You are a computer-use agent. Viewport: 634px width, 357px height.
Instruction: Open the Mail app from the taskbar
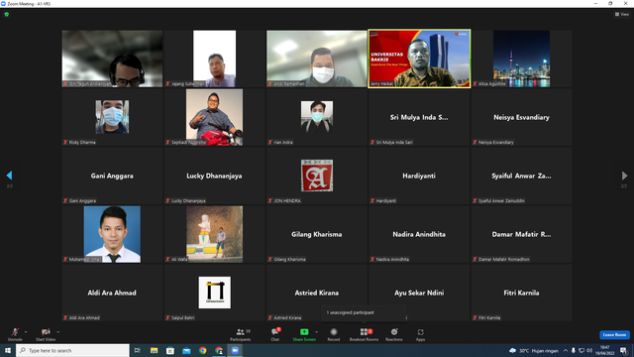point(186,350)
